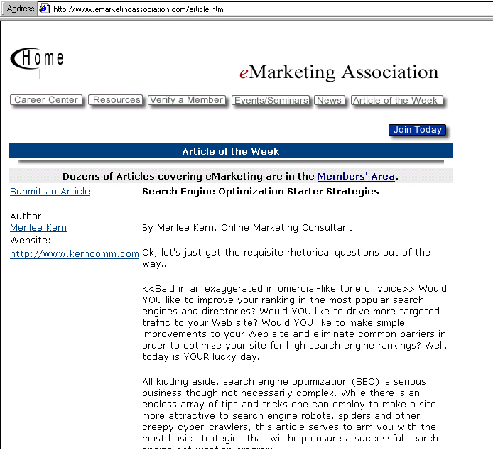Click the 'Author:' label text
This screenshot has width=493, height=450.
click(27, 216)
